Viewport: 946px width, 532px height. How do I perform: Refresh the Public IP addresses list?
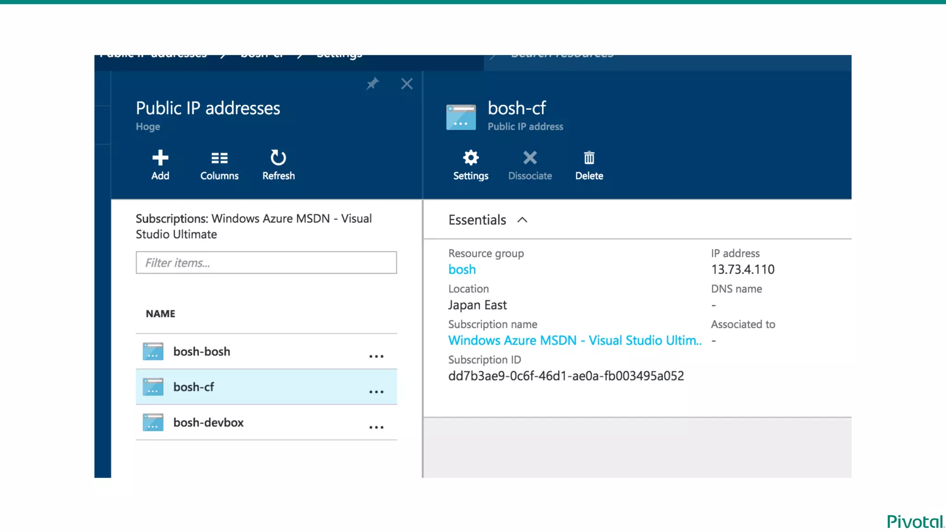(x=278, y=158)
